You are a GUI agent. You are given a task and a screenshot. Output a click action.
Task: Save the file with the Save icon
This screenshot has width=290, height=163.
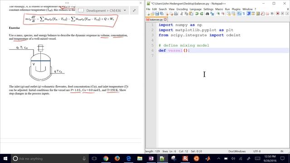pyautogui.click(x=157, y=14)
